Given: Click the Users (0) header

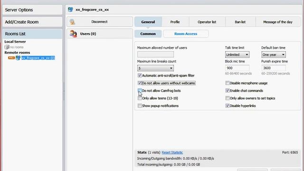Looking at the screenshot, I should (100, 34).
